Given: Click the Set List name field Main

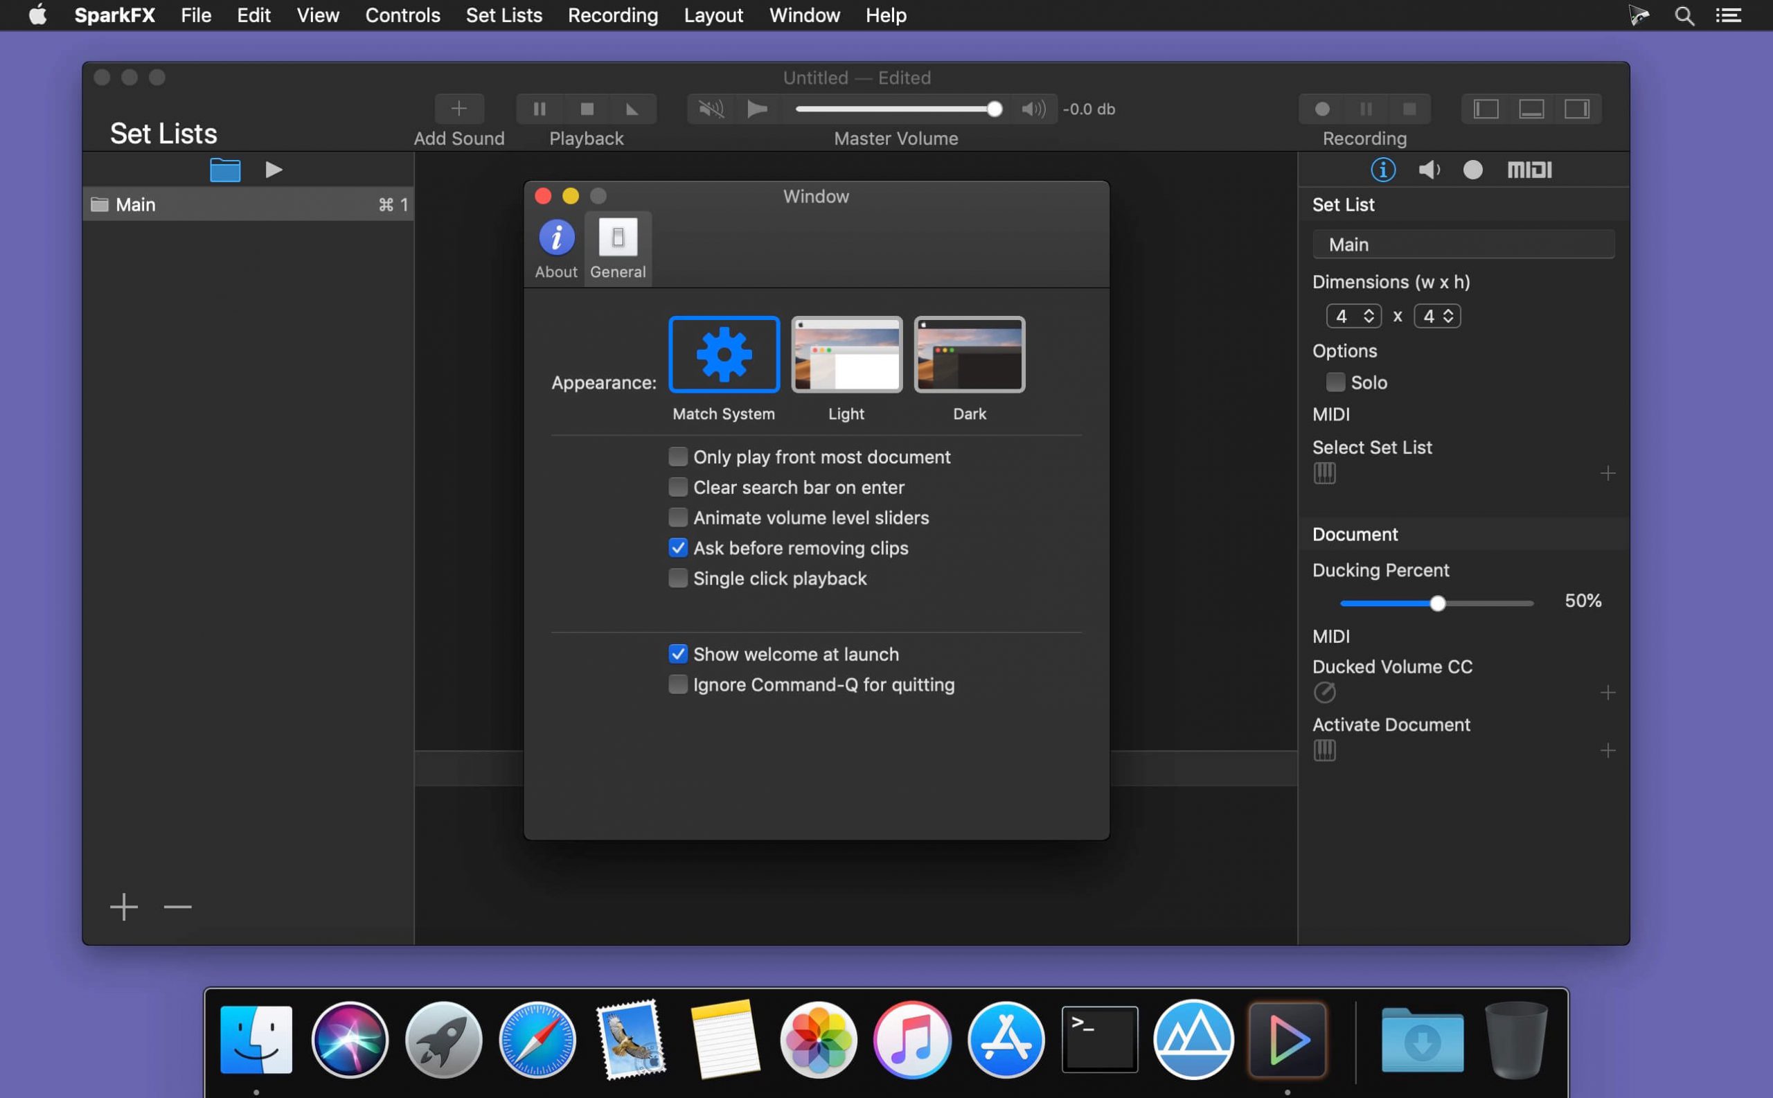Looking at the screenshot, I should coord(1462,245).
